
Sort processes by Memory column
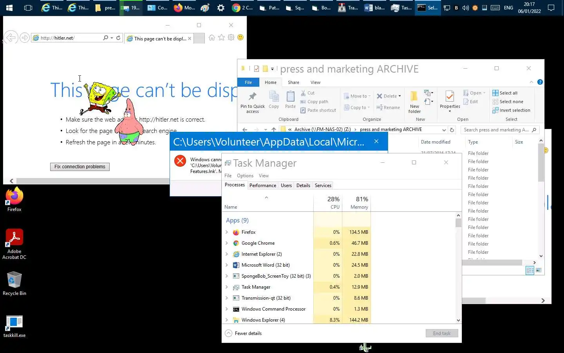point(356,203)
